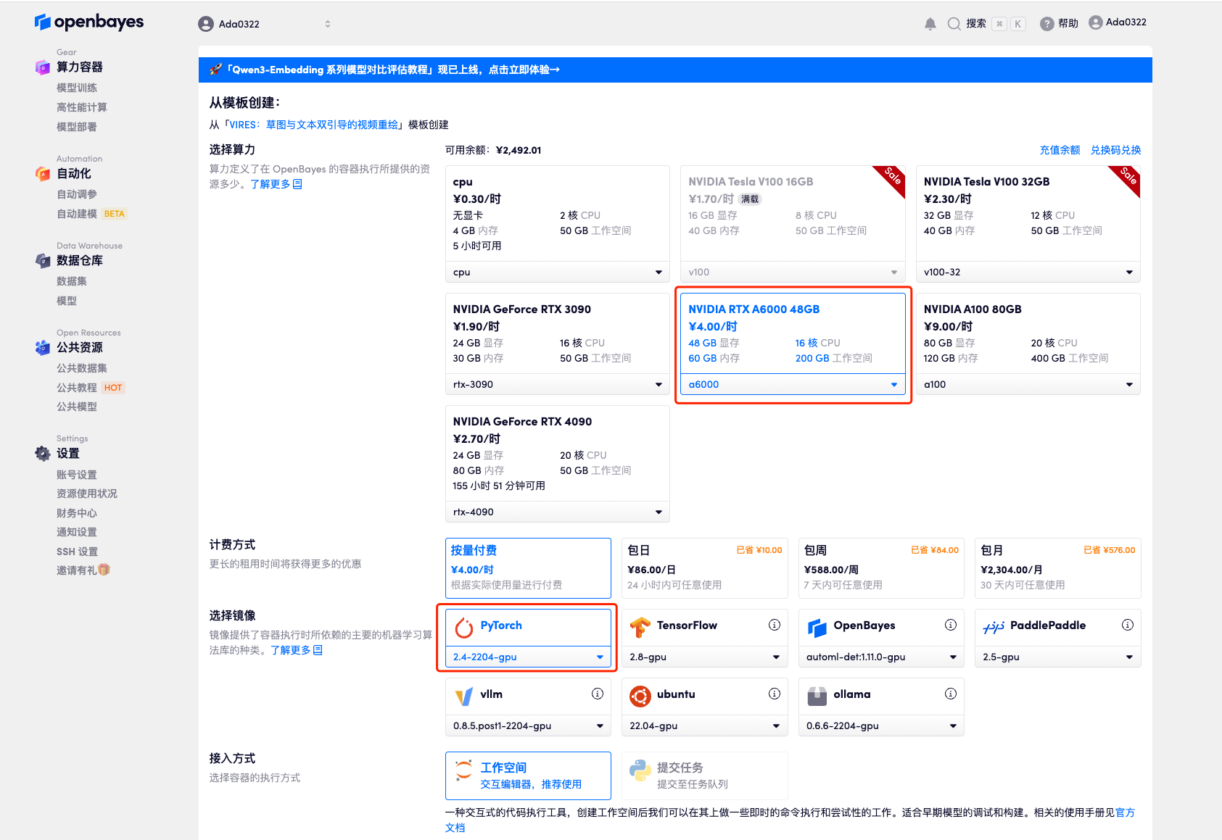This screenshot has width=1222, height=840.
Task: Click the help question mark icon
Action: pyautogui.click(x=1046, y=24)
